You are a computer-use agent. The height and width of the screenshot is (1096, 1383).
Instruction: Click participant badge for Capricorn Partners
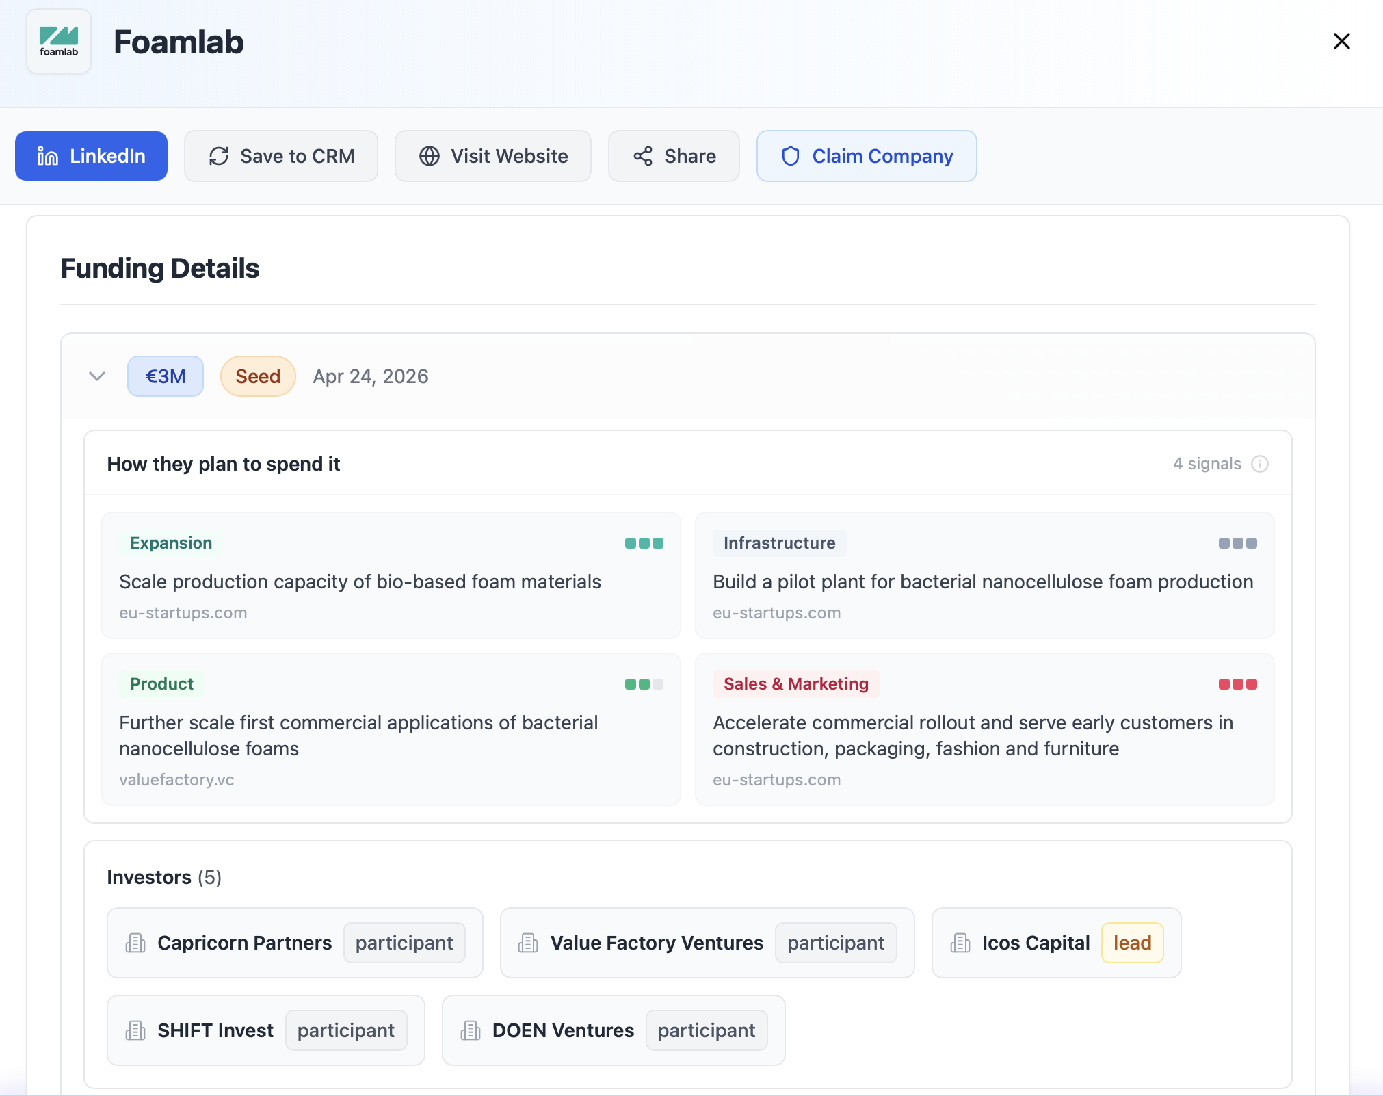[404, 943]
